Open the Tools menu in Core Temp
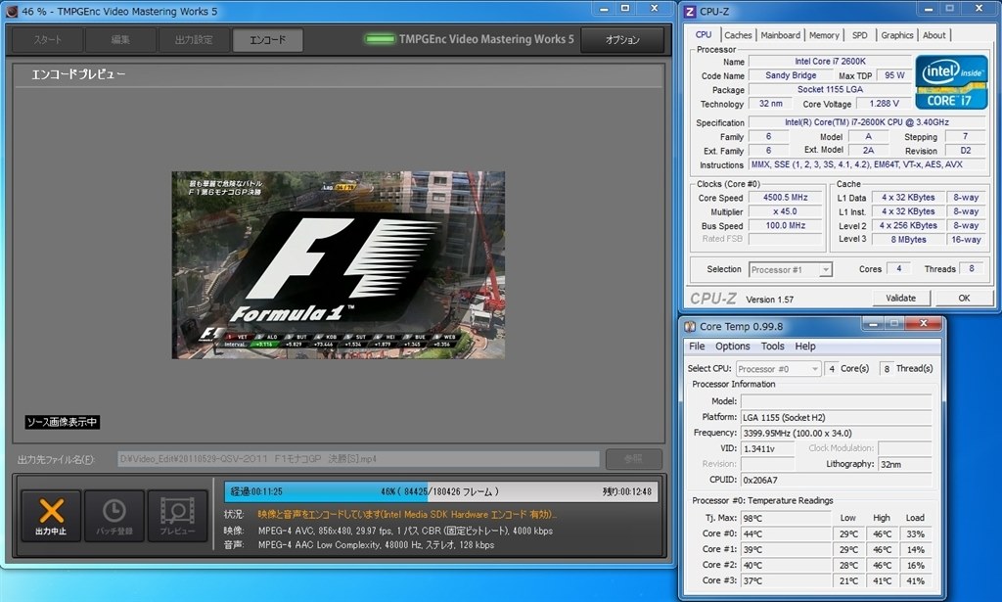Image resolution: width=1002 pixels, height=602 pixels. click(x=772, y=347)
